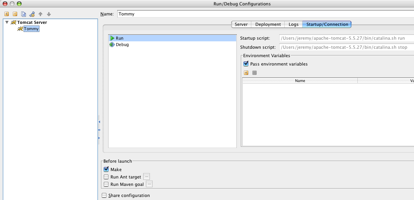Open Maven goal chooser ellipsis button
This screenshot has height=200, width=414.
coord(149,184)
